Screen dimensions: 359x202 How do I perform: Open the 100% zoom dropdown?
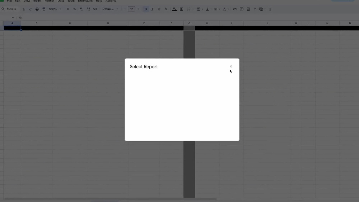click(x=55, y=9)
